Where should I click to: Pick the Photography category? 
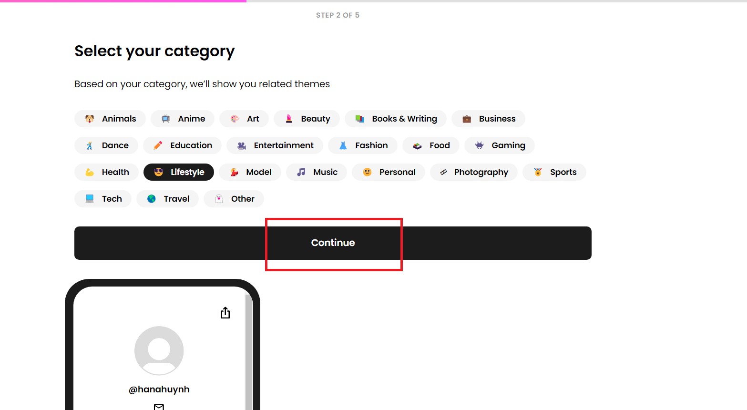pyautogui.click(x=473, y=172)
